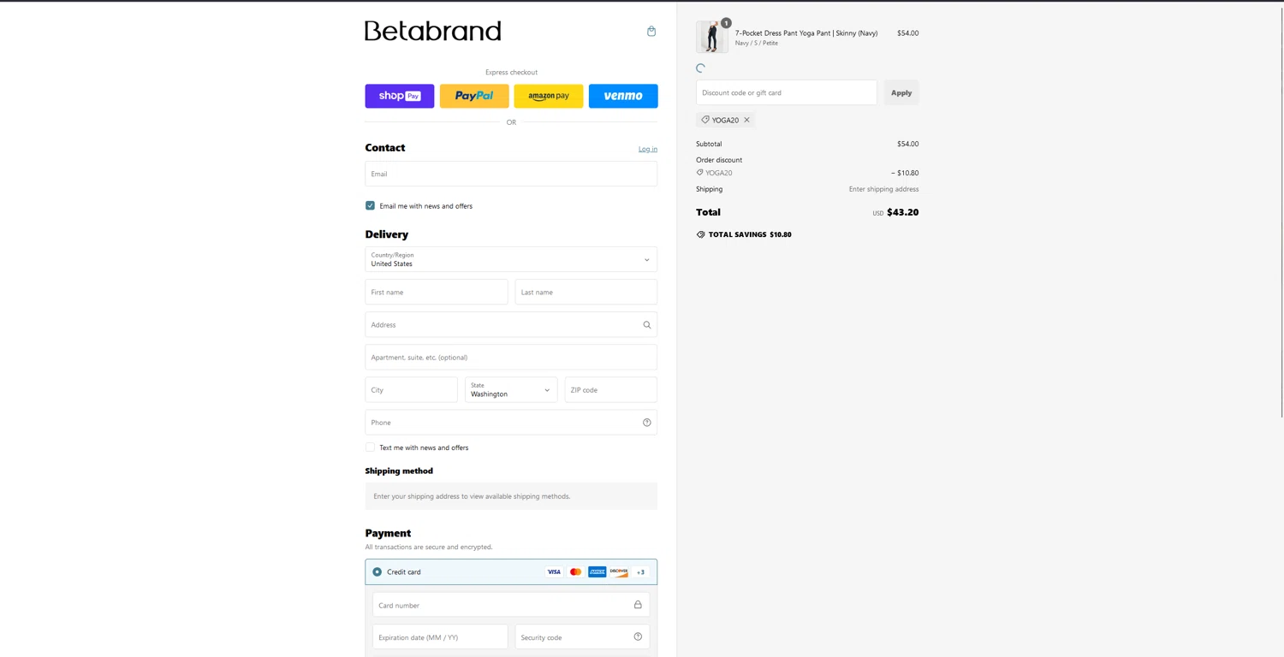Remove the YOGA20 discount code tag
Screen dimensions: 1284x657
pyautogui.click(x=746, y=120)
